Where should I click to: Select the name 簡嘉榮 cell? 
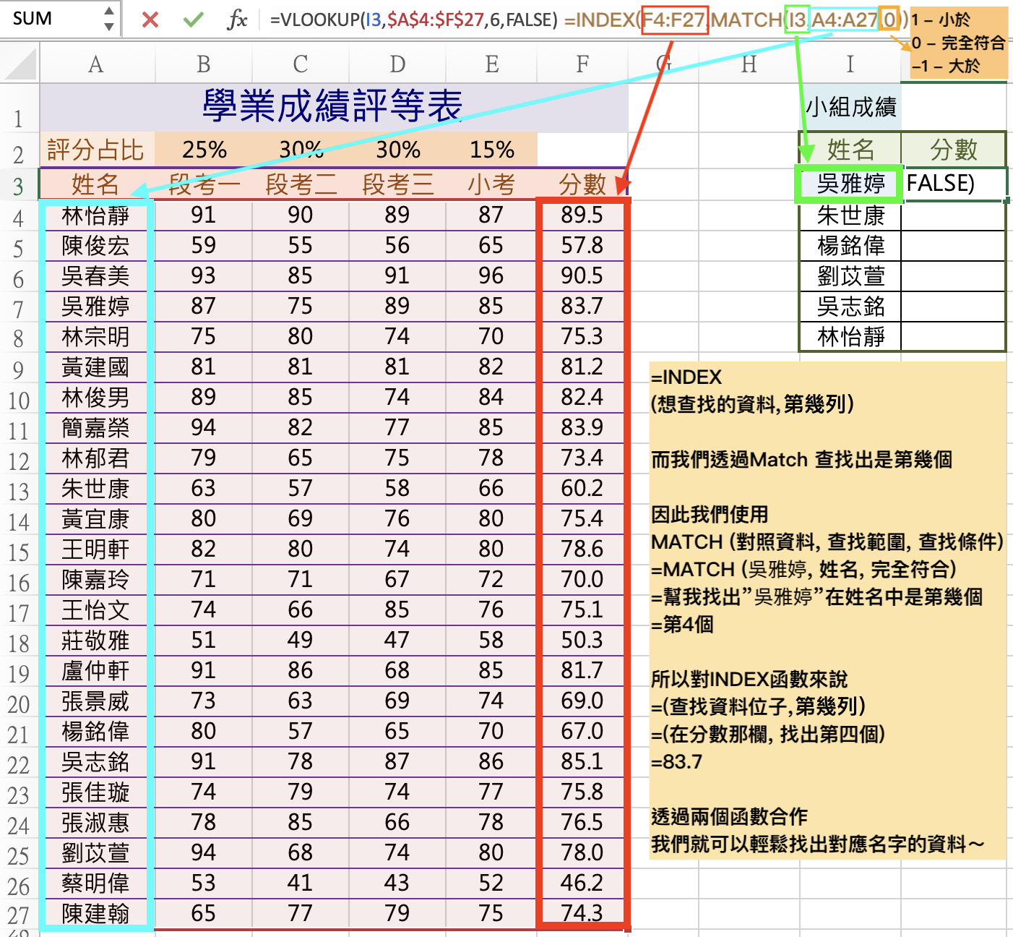coord(97,428)
